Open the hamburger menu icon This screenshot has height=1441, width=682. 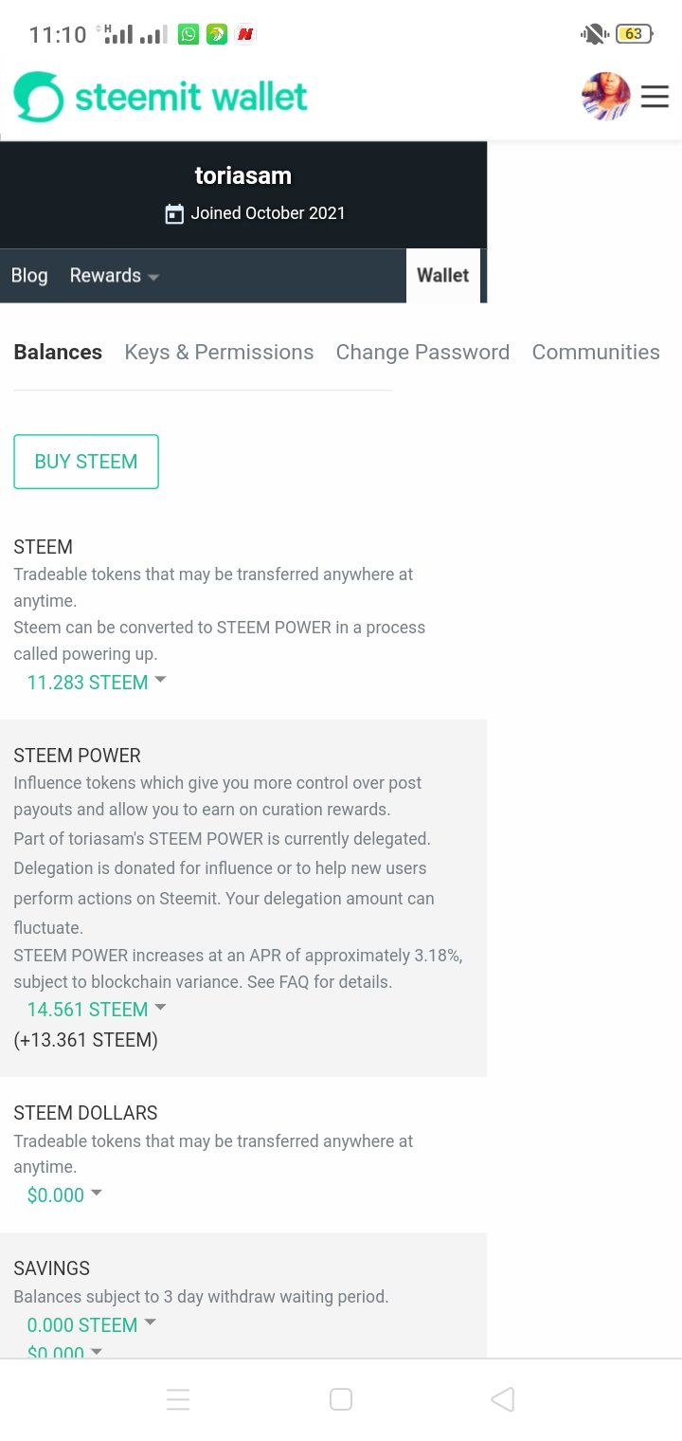point(655,97)
